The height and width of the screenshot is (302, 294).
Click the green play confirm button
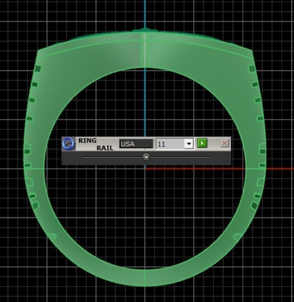[202, 143]
